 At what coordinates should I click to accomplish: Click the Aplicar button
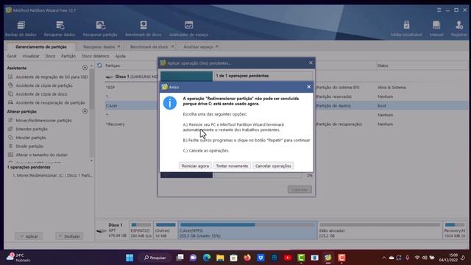29,236
